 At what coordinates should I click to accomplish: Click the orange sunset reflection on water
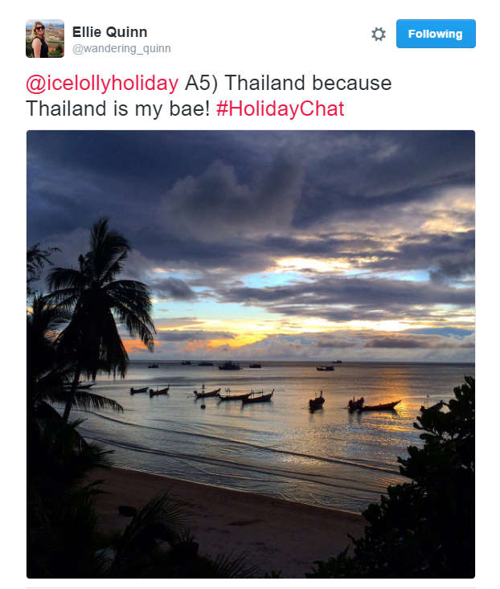pos(396,407)
